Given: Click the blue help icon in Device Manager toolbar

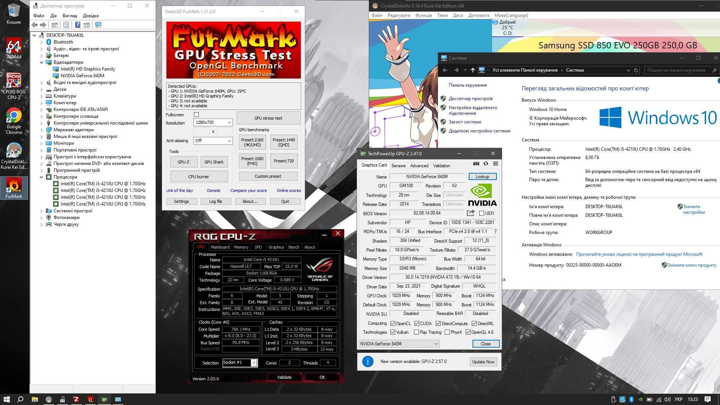Looking at the screenshot, I should click(x=78, y=25).
